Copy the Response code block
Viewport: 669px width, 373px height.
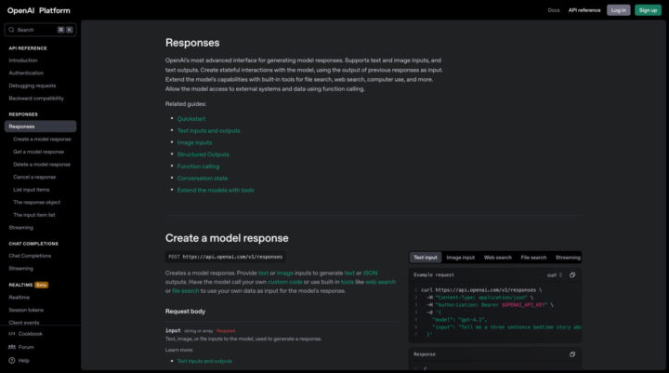point(572,354)
